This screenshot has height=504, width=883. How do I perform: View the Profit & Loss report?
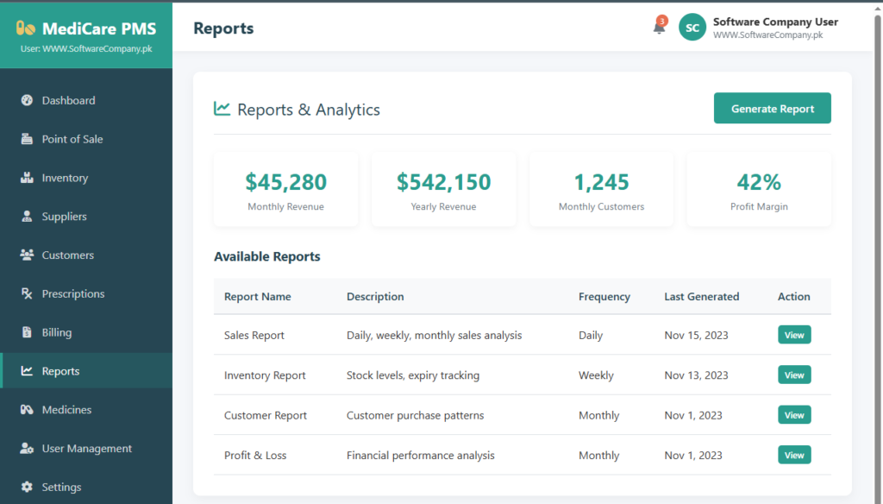coord(793,455)
